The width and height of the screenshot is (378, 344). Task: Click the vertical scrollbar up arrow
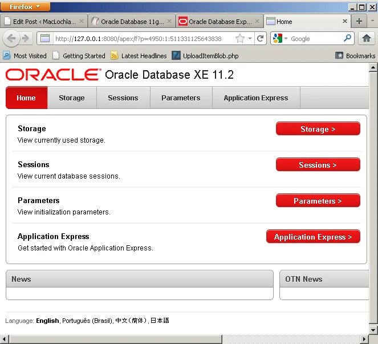[x=373, y=67]
